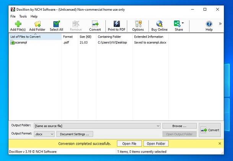This screenshot has height=161, width=233.
Task: Expand the Output Folder combo box
Action: (x=158, y=126)
